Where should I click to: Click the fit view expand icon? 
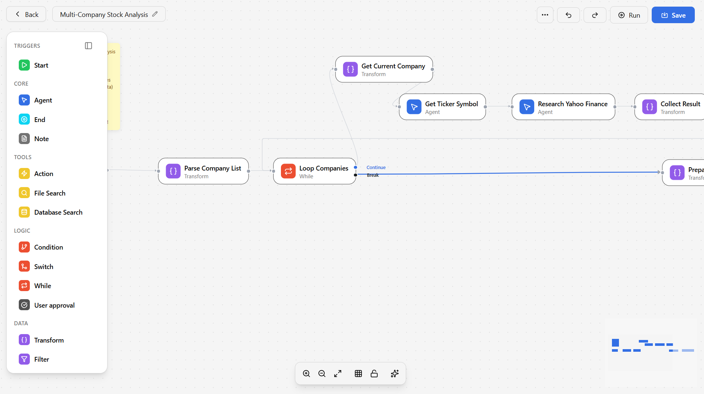click(x=338, y=374)
